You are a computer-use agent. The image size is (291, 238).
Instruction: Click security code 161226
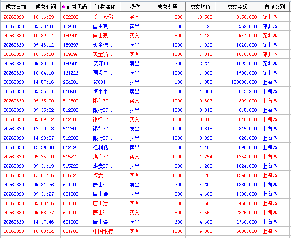71,73
